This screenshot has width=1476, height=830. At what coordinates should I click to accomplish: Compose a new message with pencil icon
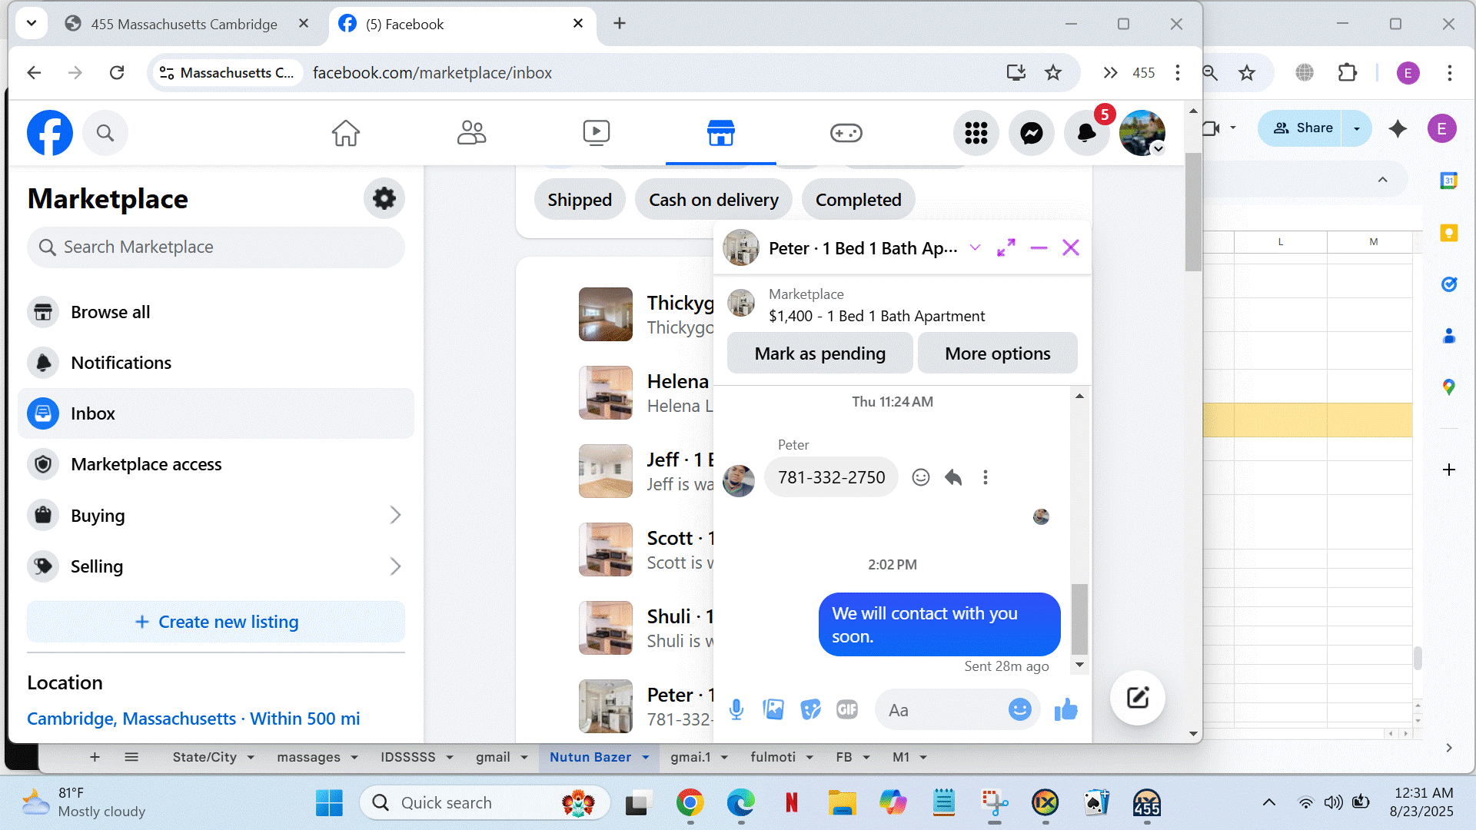point(1137,697)
